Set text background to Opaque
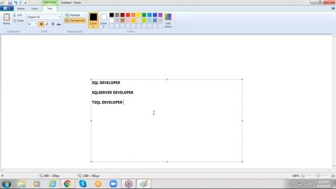The height and width of the screenshot is (189, 336). (x=72, y=15)
